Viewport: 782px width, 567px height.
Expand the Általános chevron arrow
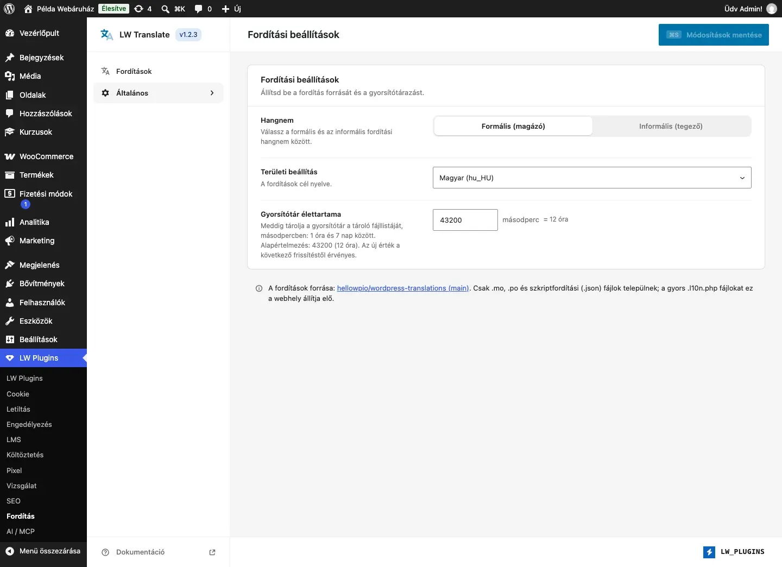(x=212, y=93)
